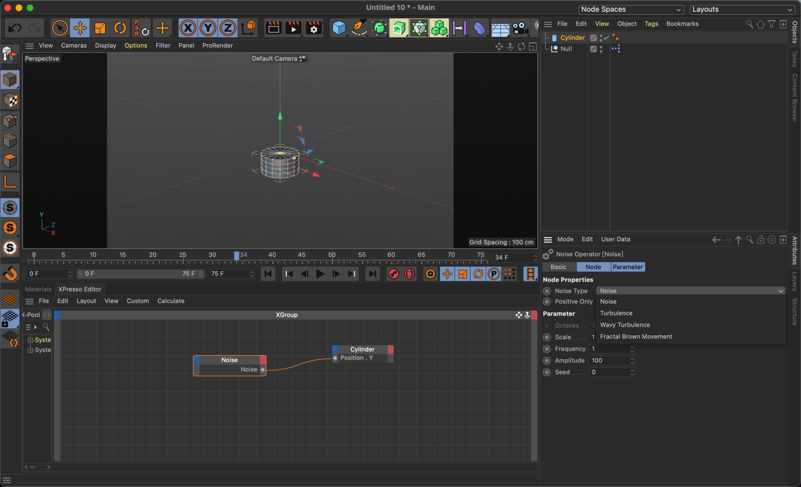Expand second System item in X-Pool
The width and height of the screenshot is (801, 487).
30,350
